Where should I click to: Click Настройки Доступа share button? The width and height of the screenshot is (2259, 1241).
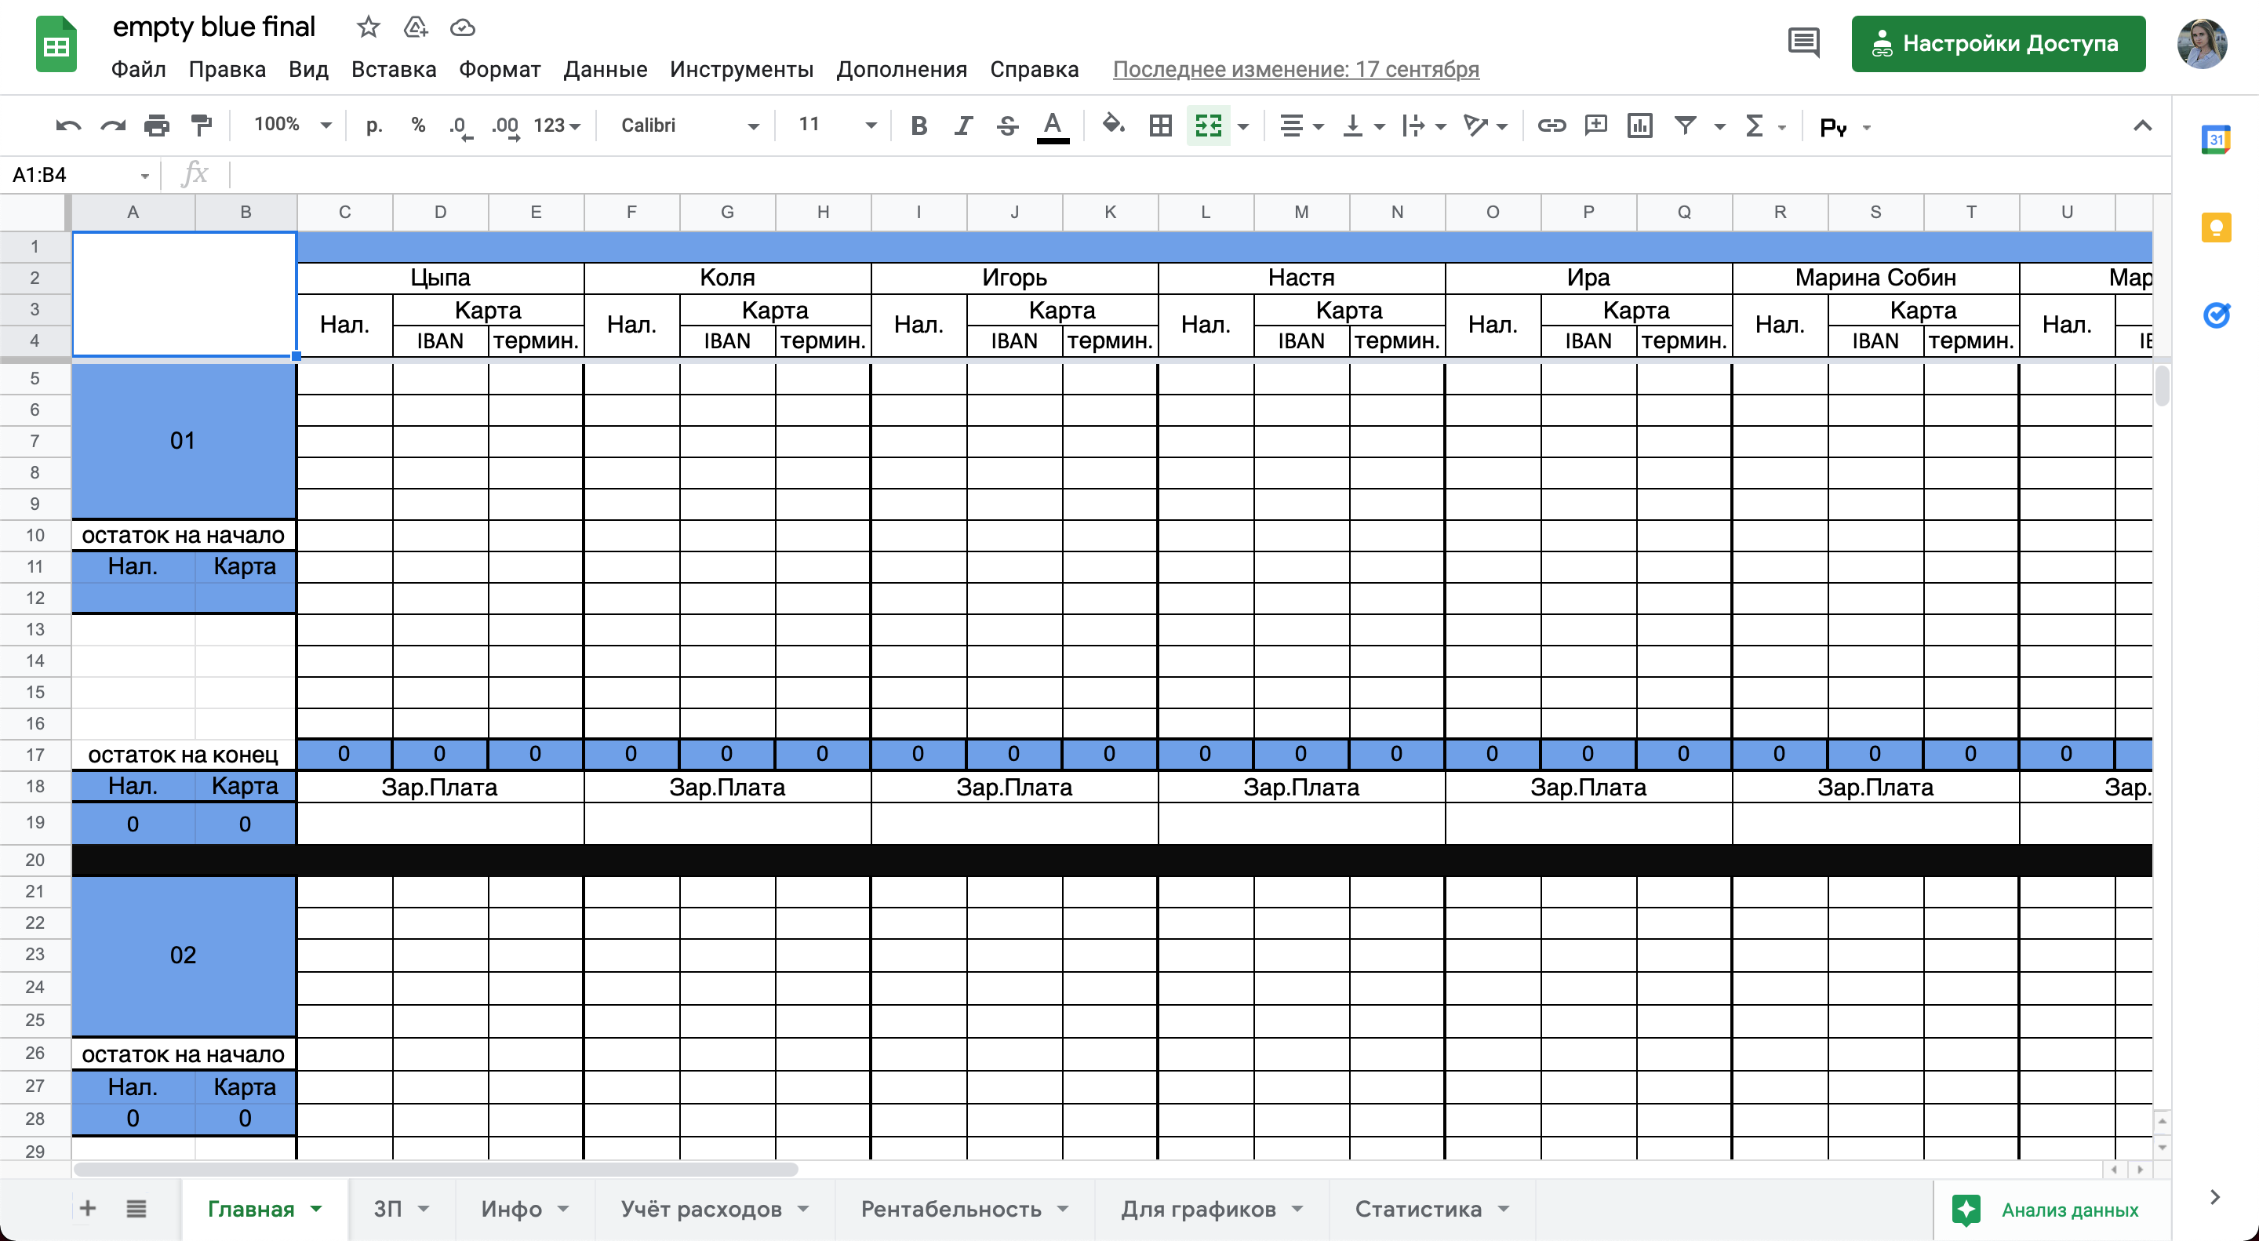pos(1998,44)
